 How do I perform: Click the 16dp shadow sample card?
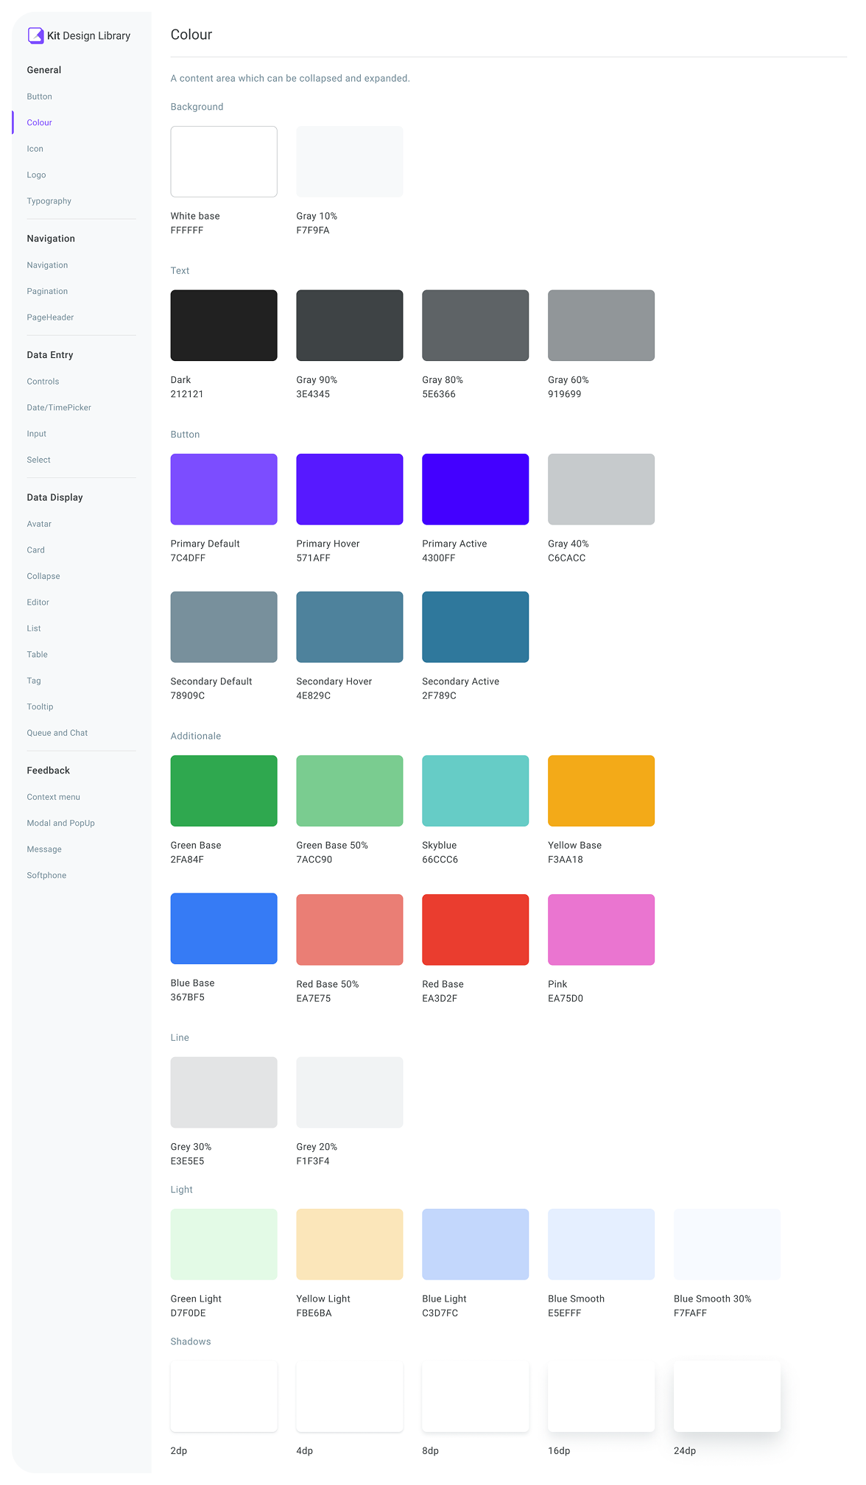click(602, 1397)
